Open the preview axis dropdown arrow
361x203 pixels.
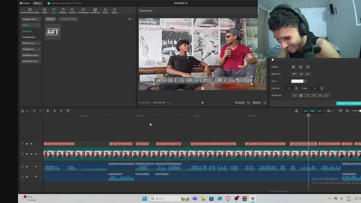(x=332, y=111)
